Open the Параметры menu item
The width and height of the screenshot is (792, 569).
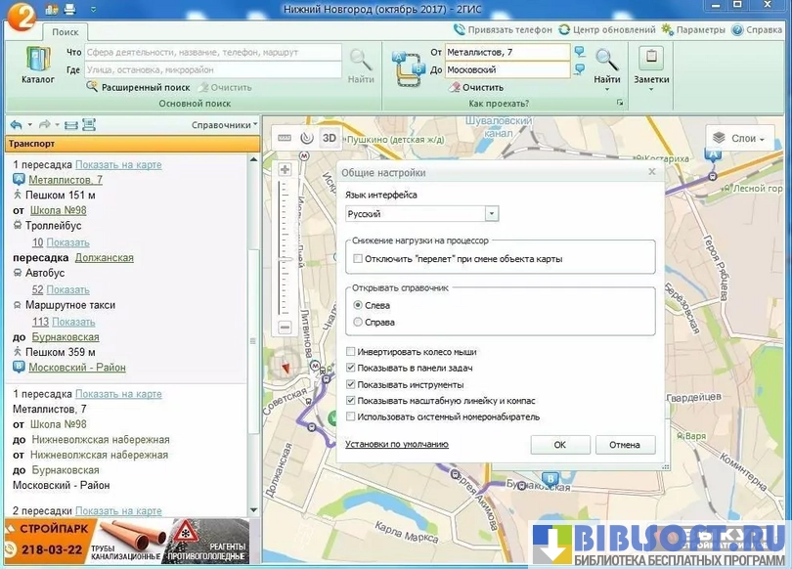point(693,29)
